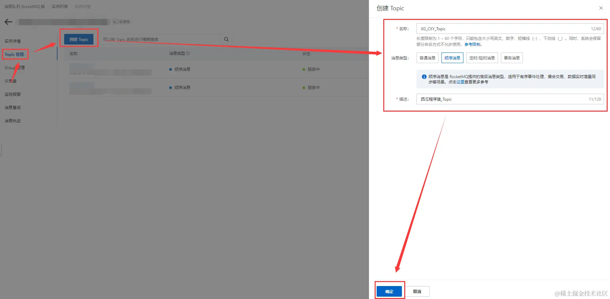Open Topic 管理 in sidebar
Screen dimensions: 610x299
(x=14, y=54)
